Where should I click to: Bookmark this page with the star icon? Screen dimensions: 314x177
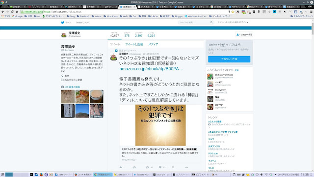pyautogui.click(x=233, y=12)
